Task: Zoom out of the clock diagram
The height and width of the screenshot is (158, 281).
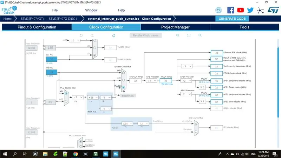Action: click(x=200, y=35)
